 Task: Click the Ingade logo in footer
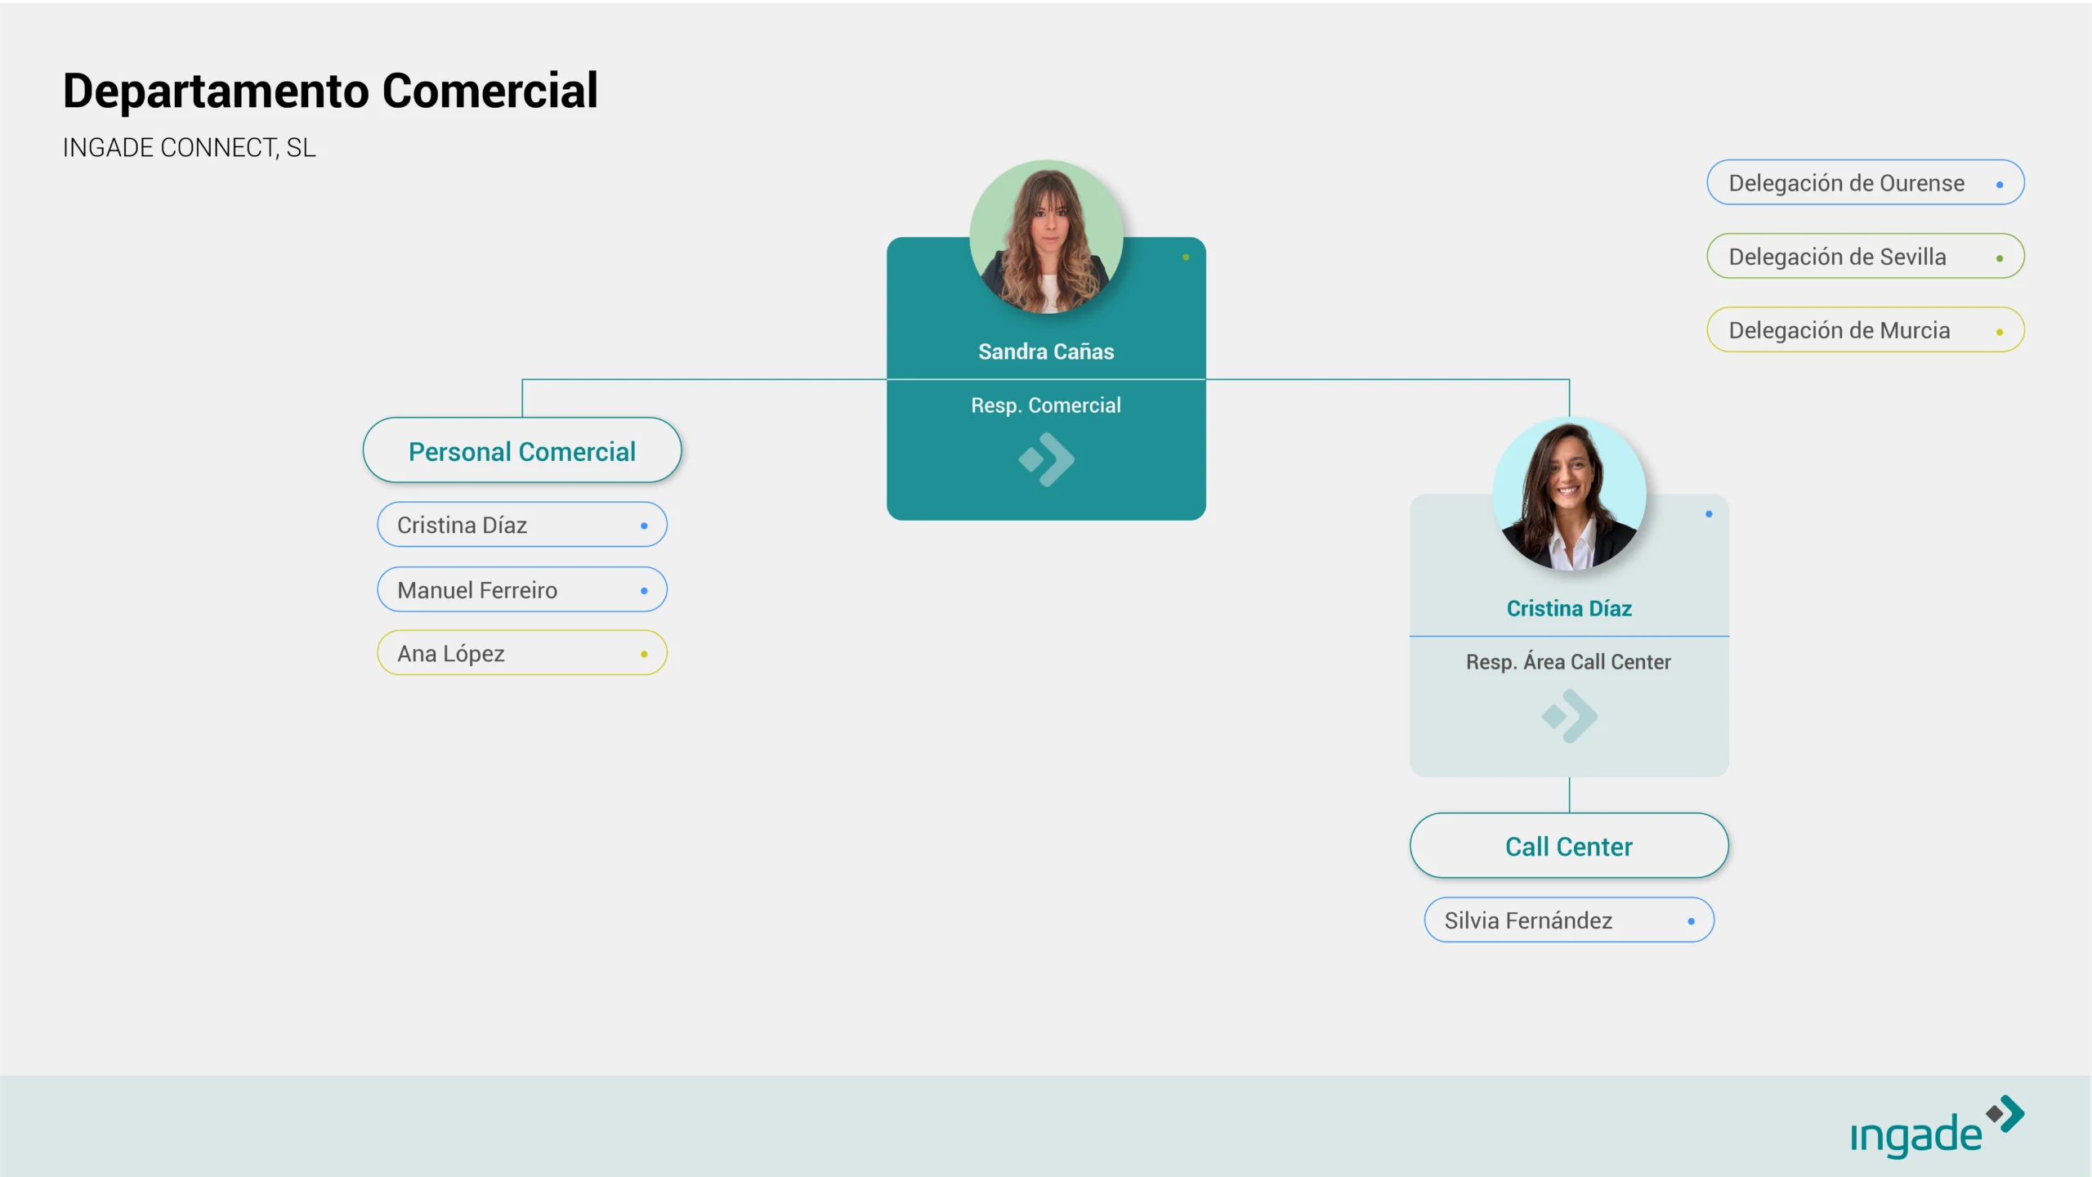pyautogui.click(x=1938, y=1127)
